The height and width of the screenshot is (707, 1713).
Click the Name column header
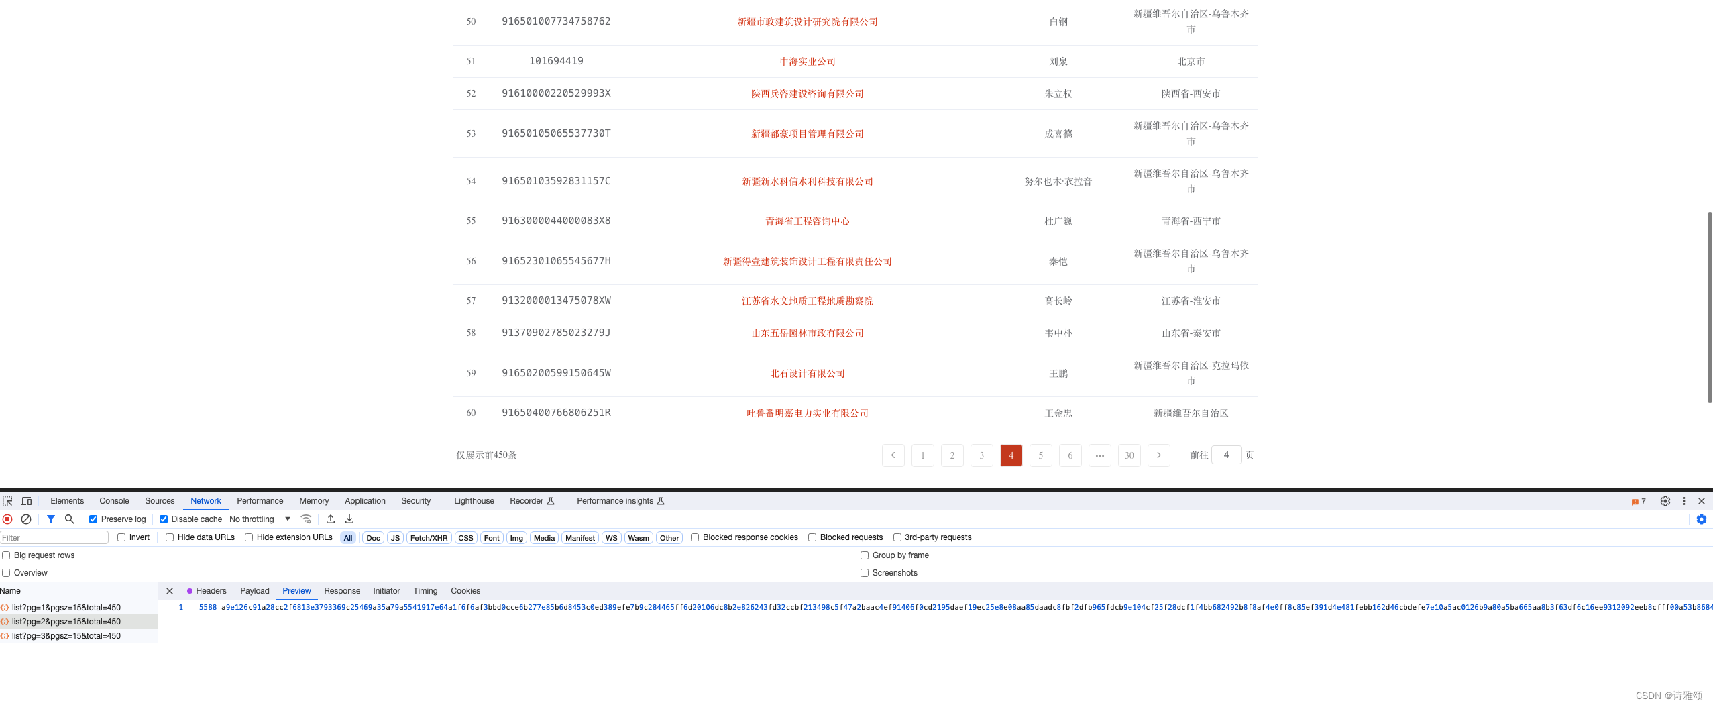tap(78, 591)
